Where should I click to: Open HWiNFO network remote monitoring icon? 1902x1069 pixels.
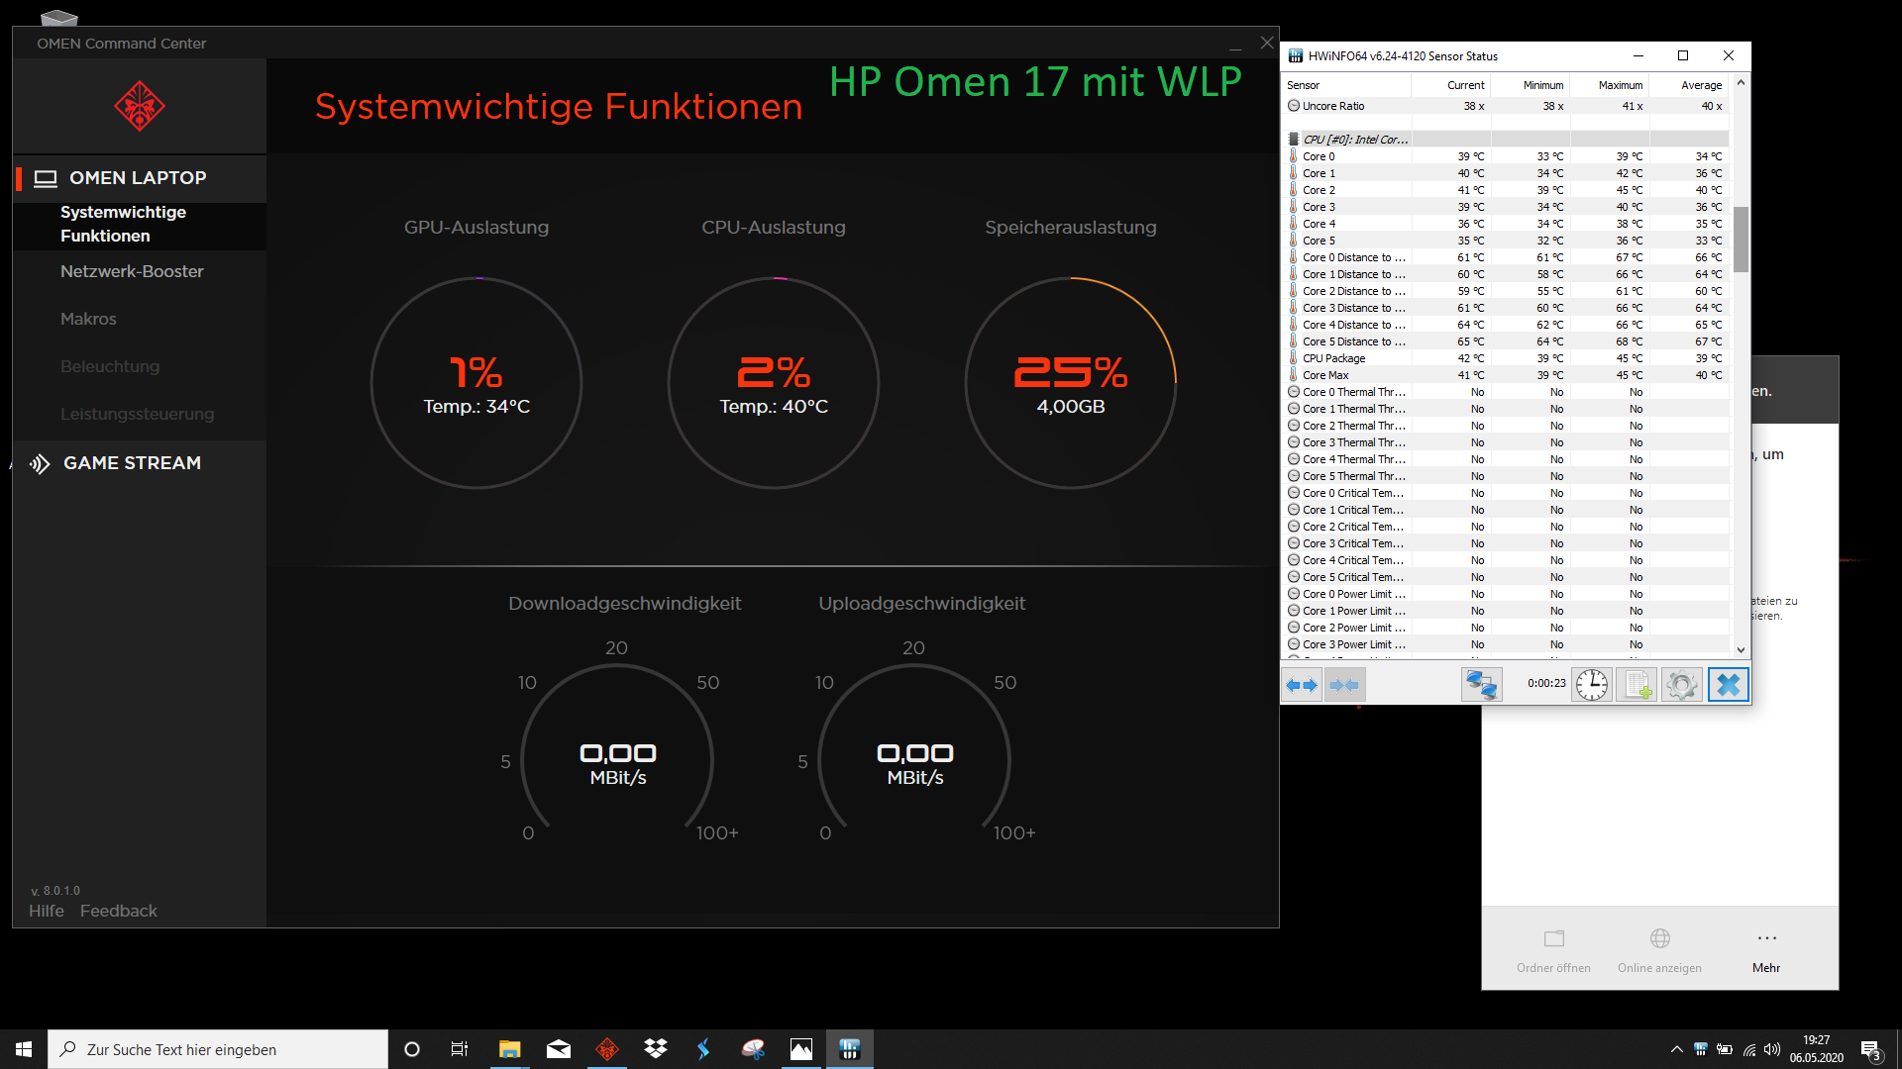(x=1481, y=685)
